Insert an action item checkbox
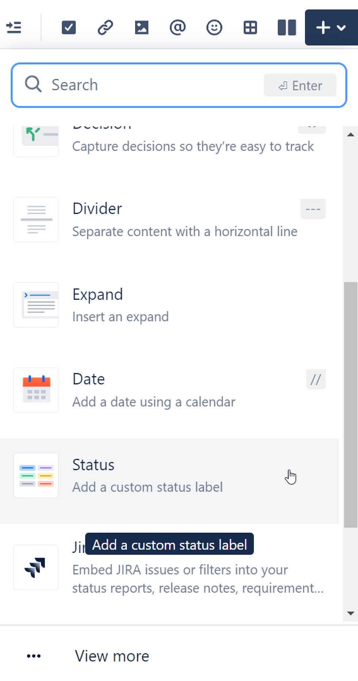Screen dimensions: 358x681 coord(69,27)
